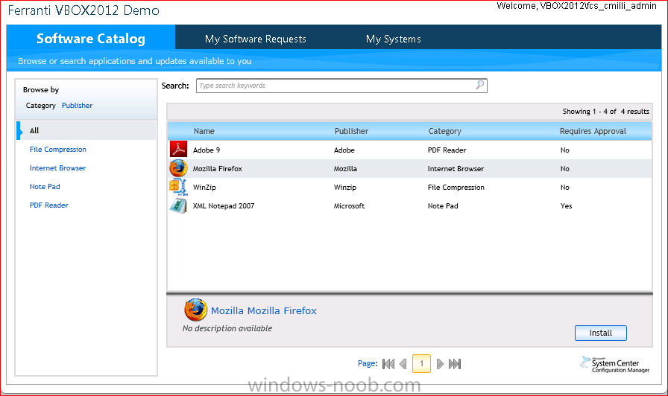Click the Note Pad category cell in table
The height and width of the screenshot is (396, 668).
[443, 206]
